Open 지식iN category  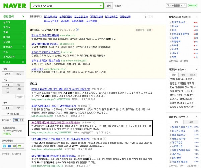[x=13, y=27]
